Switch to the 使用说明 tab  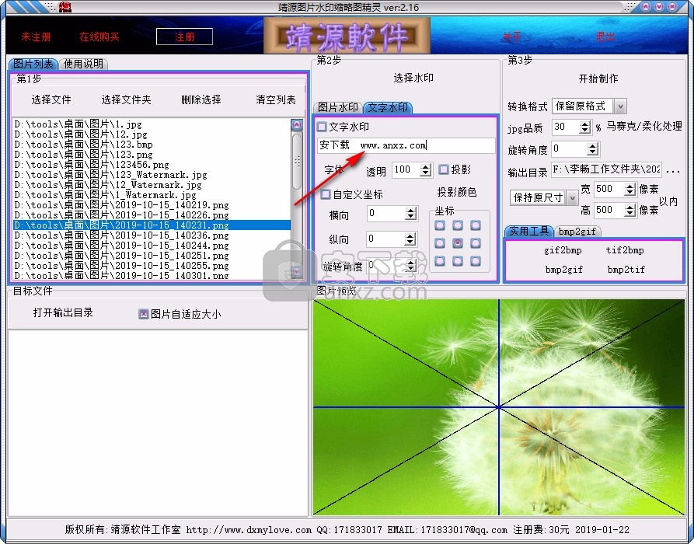coord(83,64)
